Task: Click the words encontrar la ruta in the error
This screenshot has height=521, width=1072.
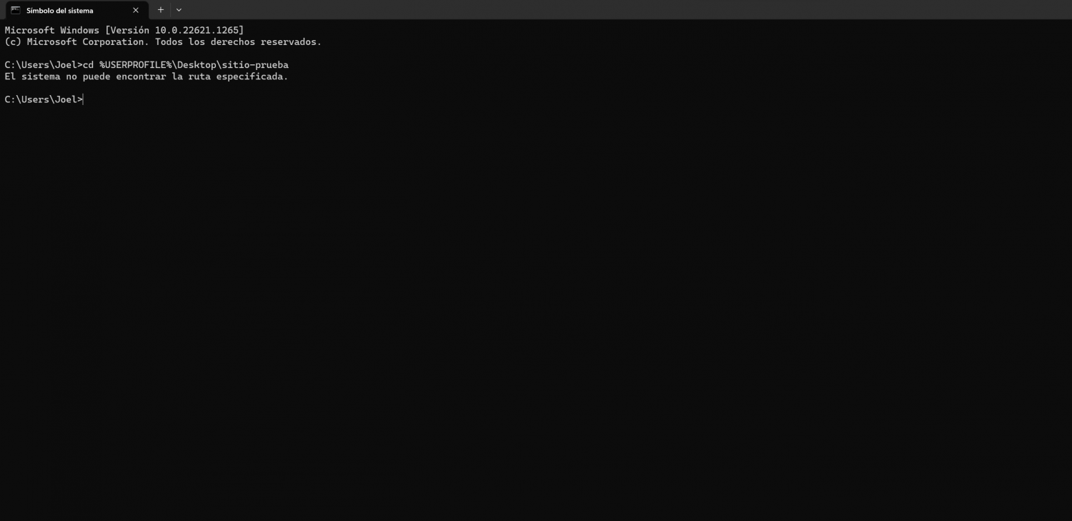Action: click(163, 76)
